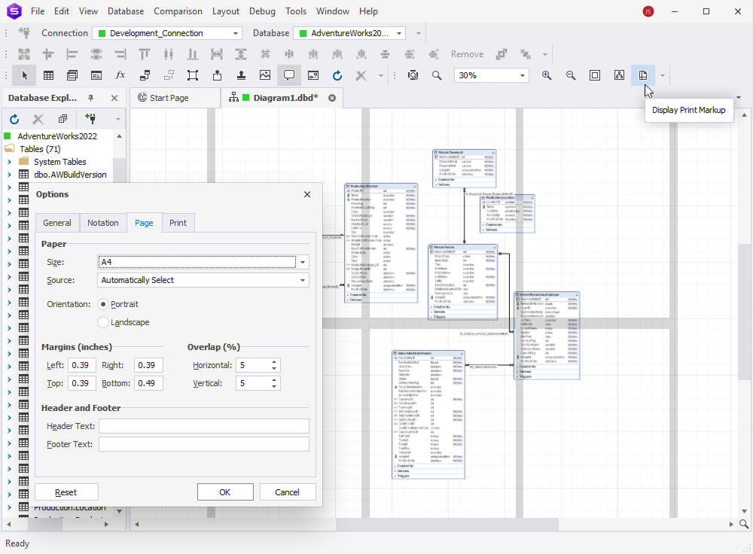The image size is (753, 554).
Task: Select the Portrait orientation radio button
Action: [x=102, y=305]
